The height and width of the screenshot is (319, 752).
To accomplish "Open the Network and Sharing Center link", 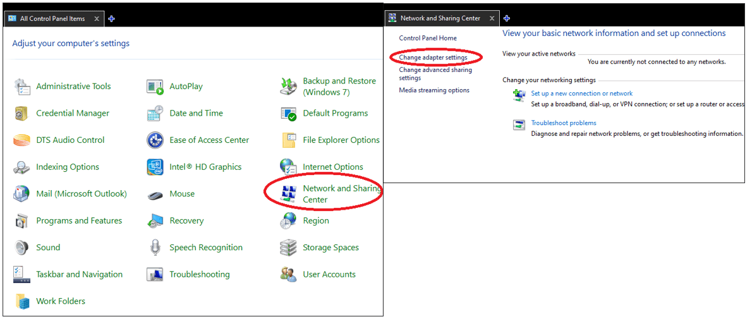I will 342,194.
